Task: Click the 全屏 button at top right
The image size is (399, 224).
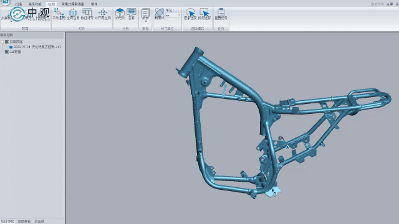Action: click(390, 4)
